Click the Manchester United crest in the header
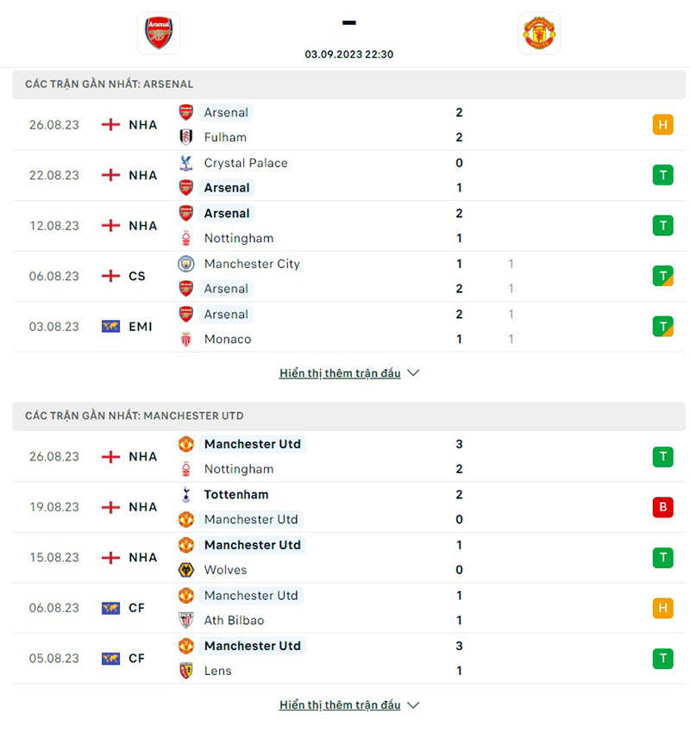This screenshot has width=690, height=732. tap(539, 32)
